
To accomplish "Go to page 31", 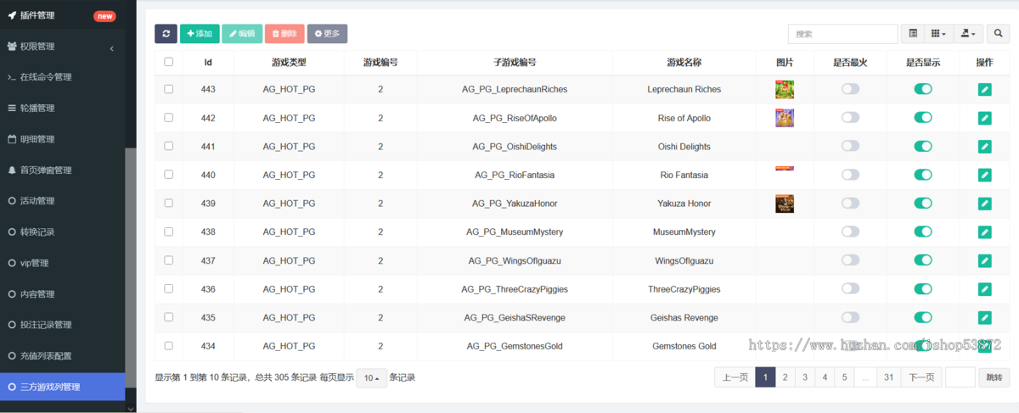I will pos(888,377).
